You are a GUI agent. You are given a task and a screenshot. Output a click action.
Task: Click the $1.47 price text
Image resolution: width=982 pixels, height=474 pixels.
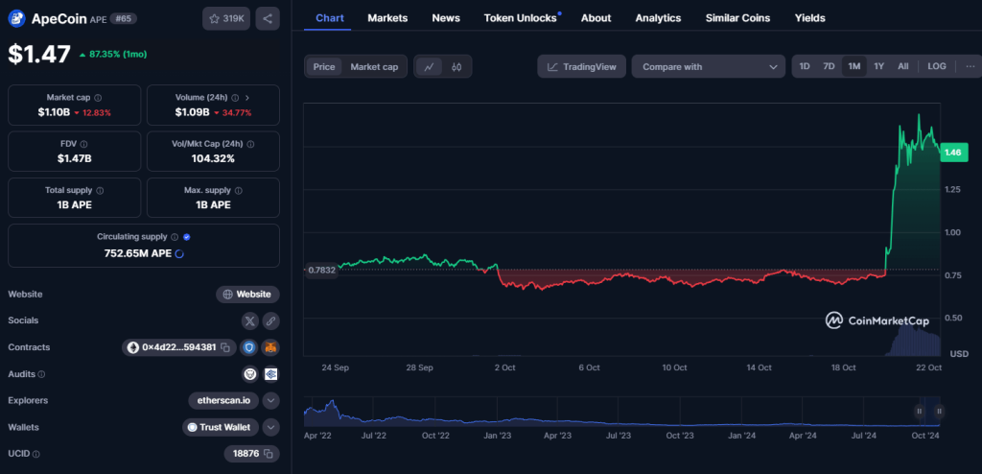click(39, 54)
